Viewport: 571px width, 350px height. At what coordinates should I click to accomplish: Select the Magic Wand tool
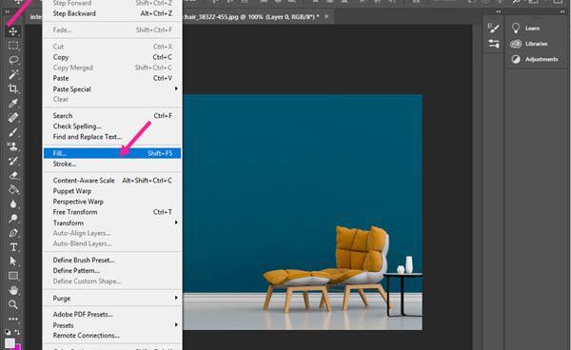pos(13,74)
